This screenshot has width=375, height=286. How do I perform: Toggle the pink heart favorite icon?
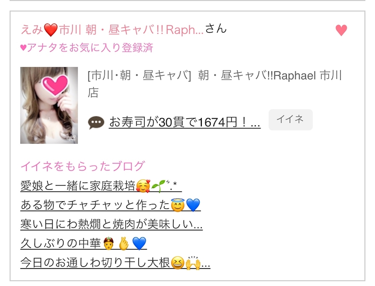pyautogui.click(x=341, y=30)
